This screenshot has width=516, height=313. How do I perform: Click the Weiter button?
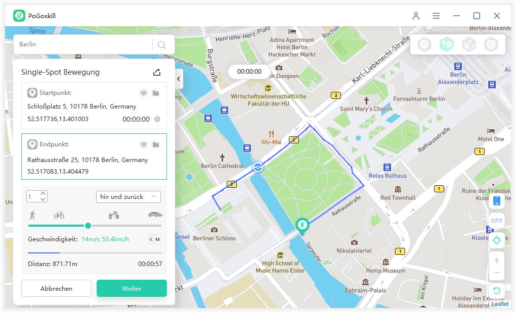132,289
